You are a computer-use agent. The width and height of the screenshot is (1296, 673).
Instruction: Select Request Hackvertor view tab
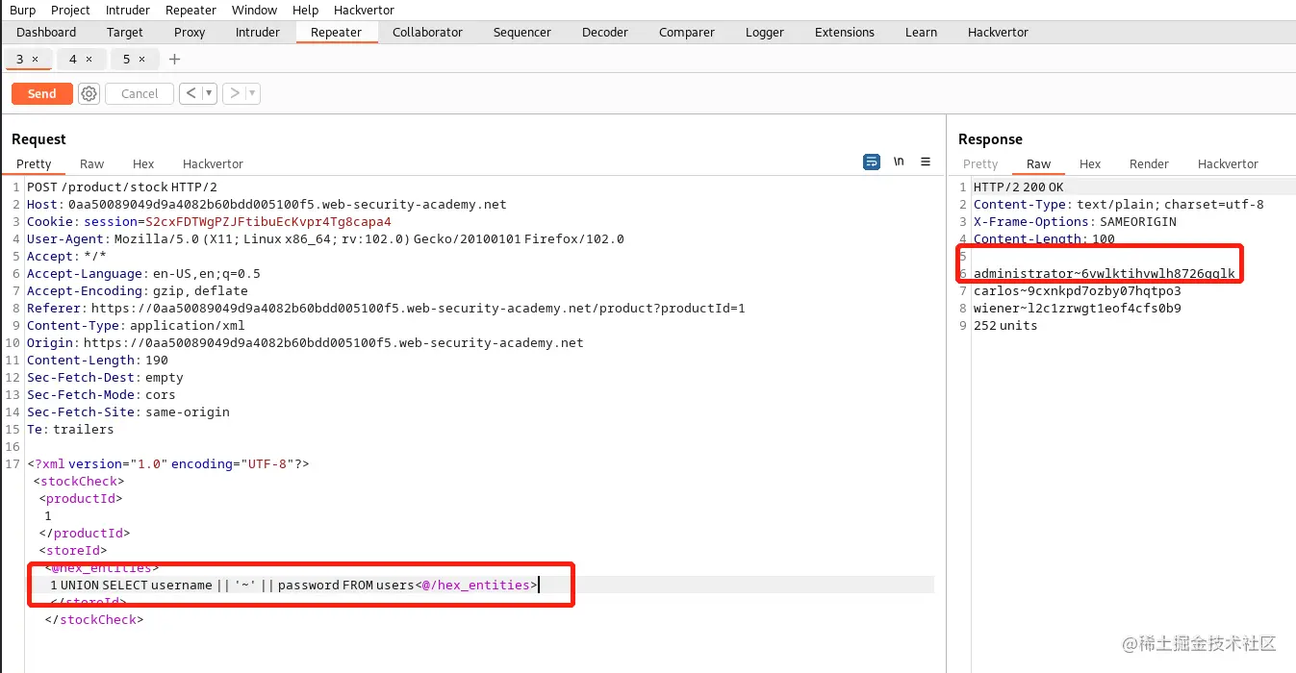(x=213, y=163)
